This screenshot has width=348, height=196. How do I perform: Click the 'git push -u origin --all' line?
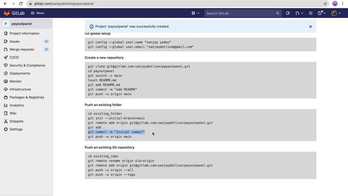coord(110,170)
